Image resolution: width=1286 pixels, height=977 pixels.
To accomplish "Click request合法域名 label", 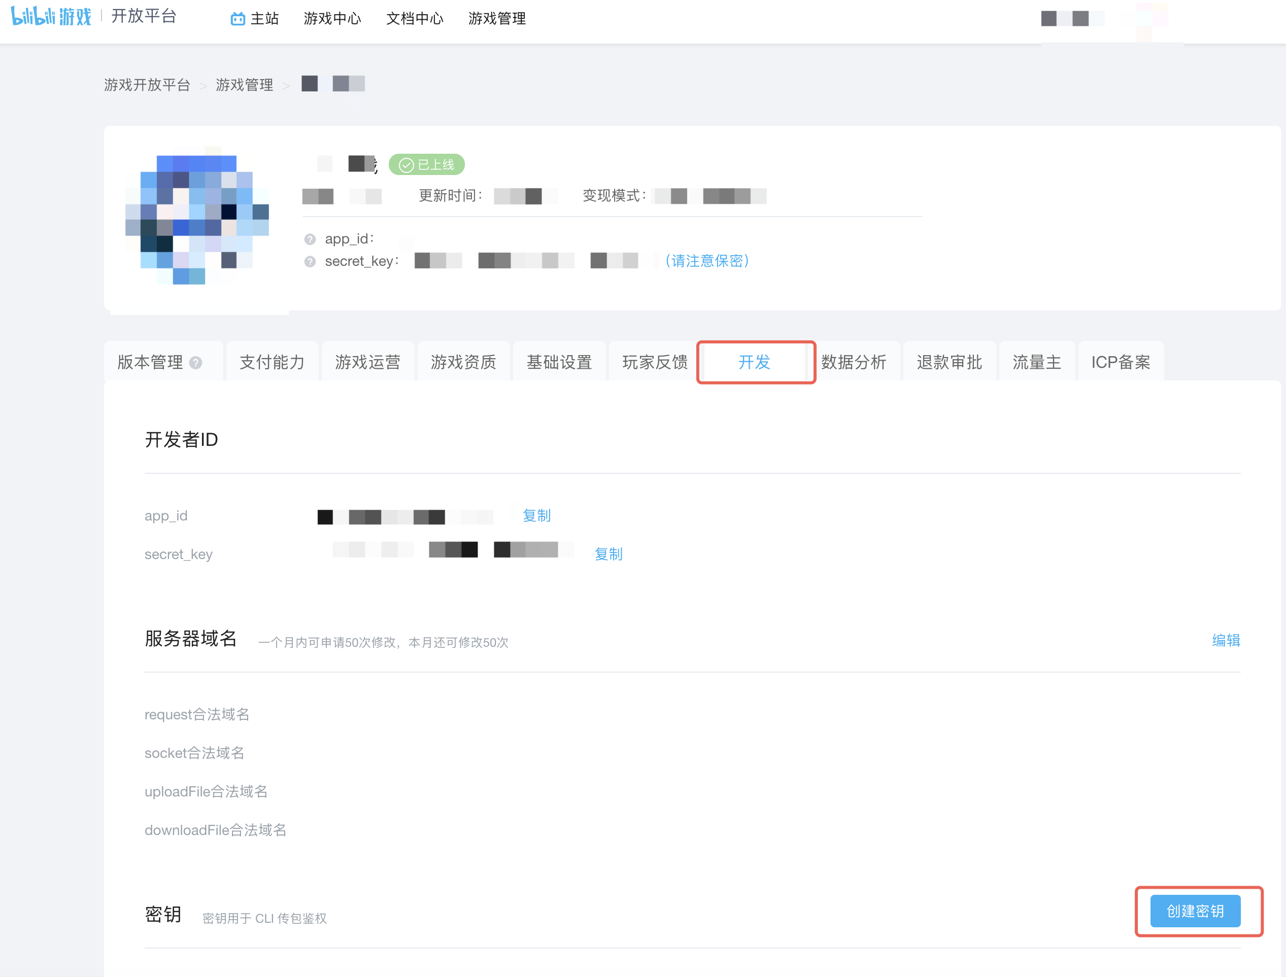I will click(x=197, y=715).
